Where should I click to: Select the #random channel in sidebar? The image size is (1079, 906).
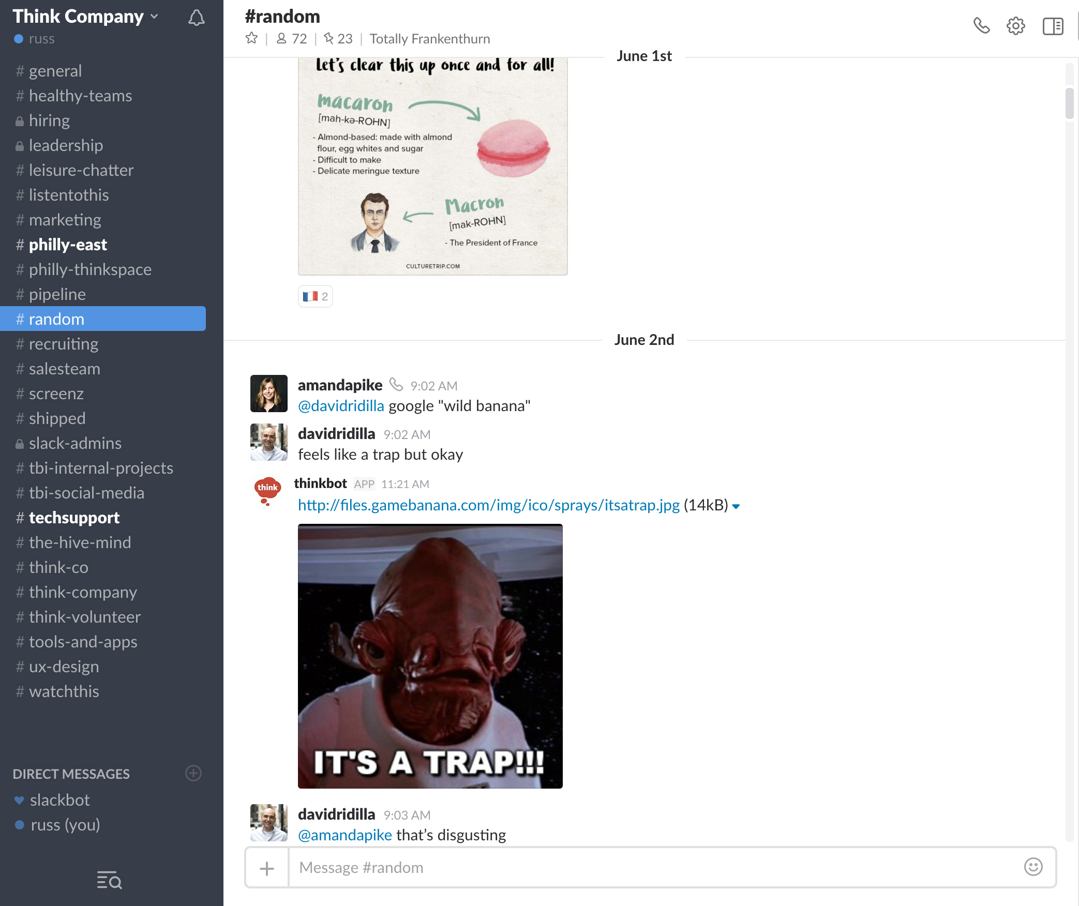[103, 319]
